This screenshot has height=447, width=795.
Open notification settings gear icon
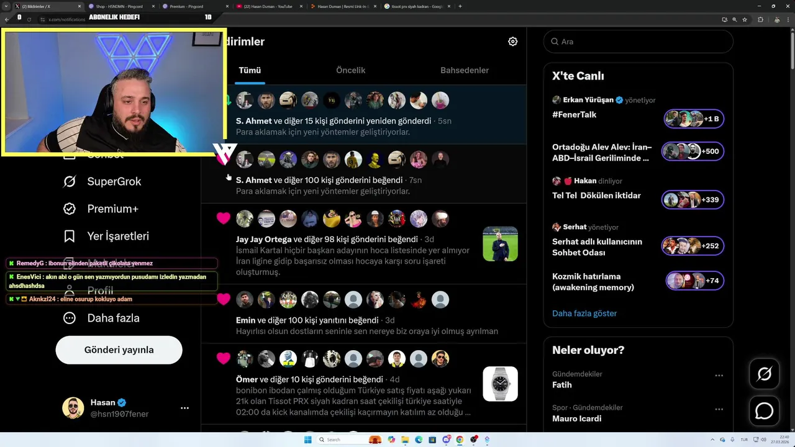[512, 42]
